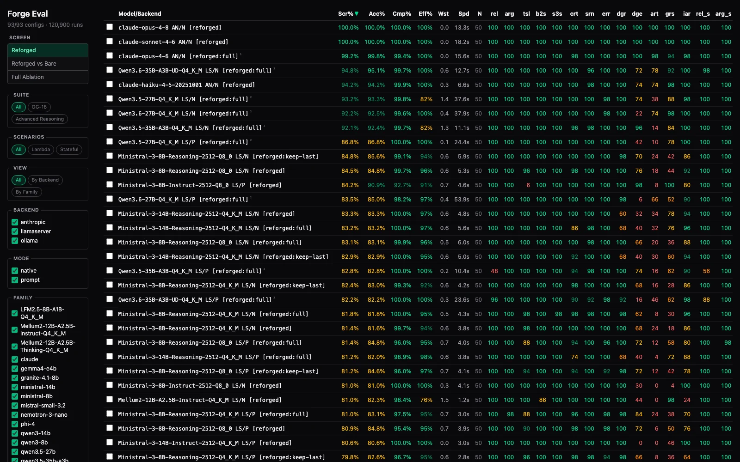Image resolution: width=740 pixels, height=462 pixels.
Task: Sort table by Eff% column header
Action: pos(425,14)
